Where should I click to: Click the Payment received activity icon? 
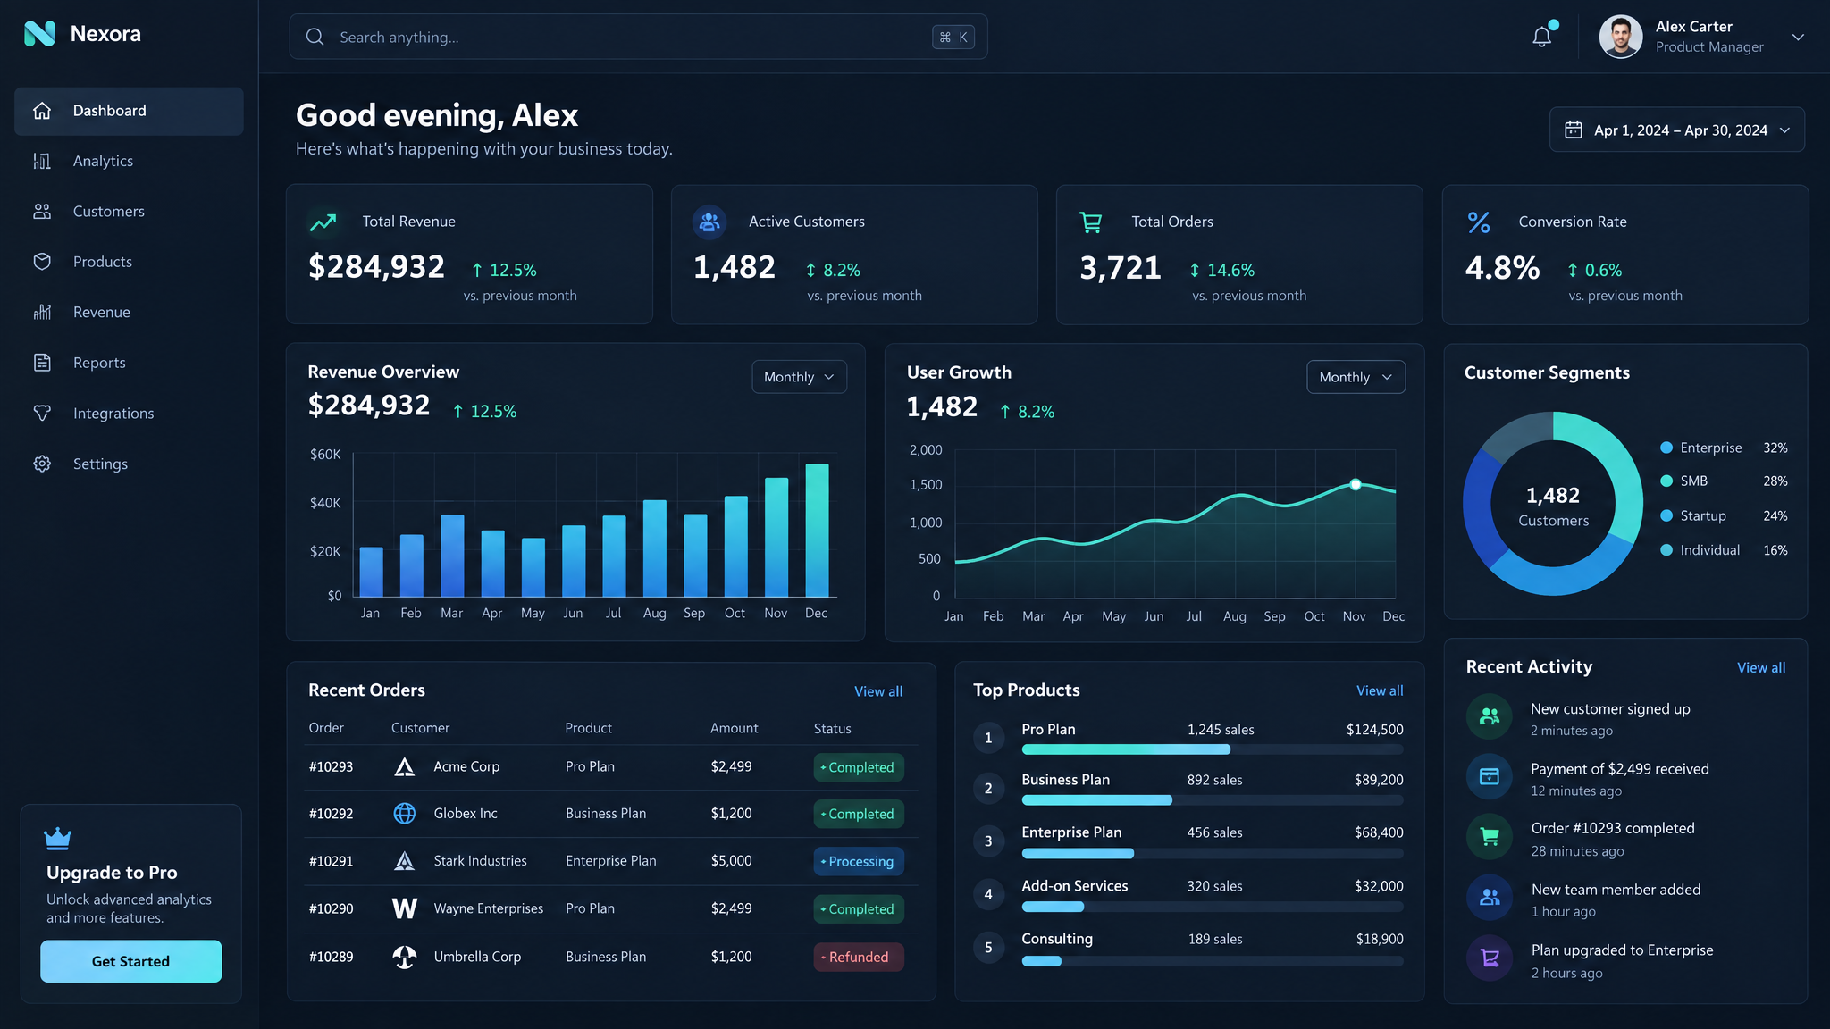[1490, 776]
